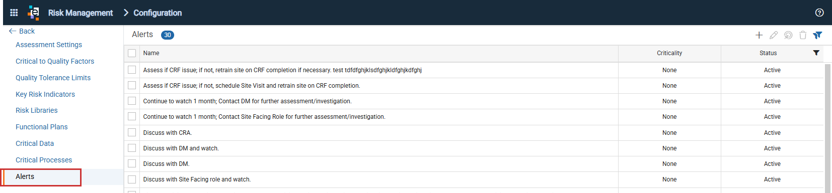This screenshot has height=193, width=832.
Task: Check the 'schedule Site Visit' alert row
Action: tap(132, 86)
